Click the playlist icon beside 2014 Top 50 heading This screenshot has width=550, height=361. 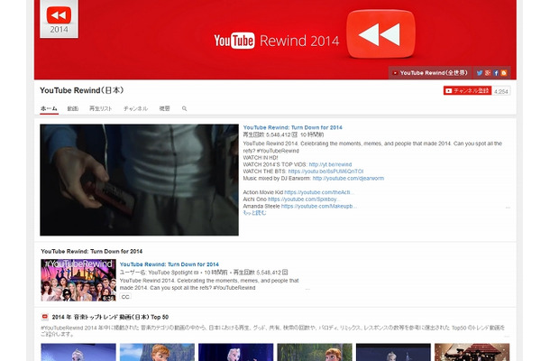pos(45,317)
